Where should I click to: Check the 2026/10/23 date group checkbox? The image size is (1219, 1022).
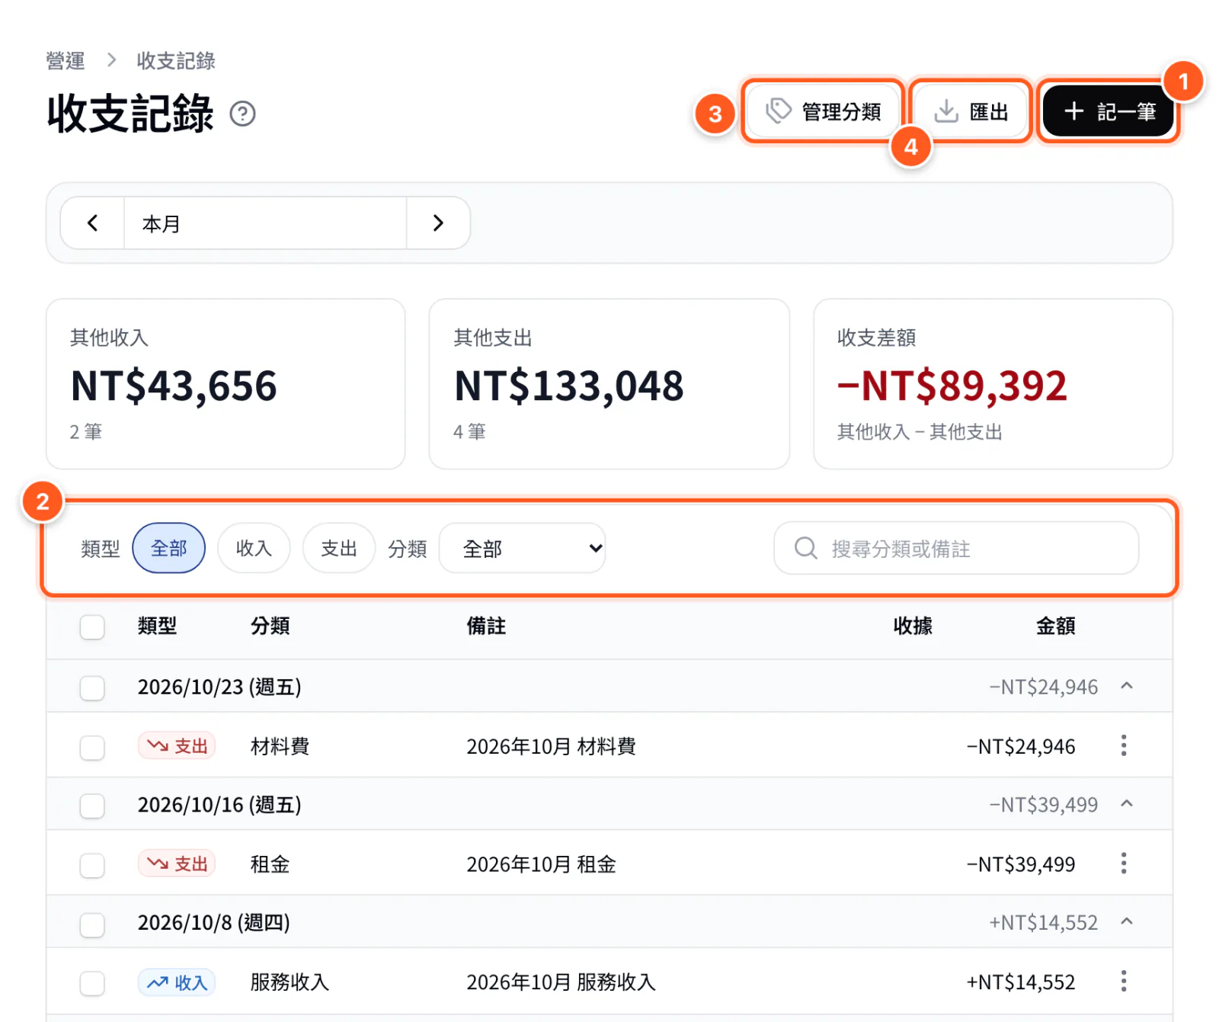pyautogui.click(x=92, y=688)
